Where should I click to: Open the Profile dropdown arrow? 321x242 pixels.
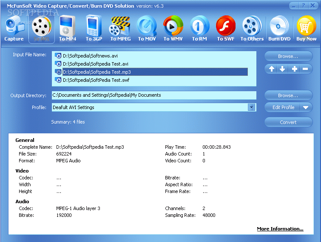point(251,107)
